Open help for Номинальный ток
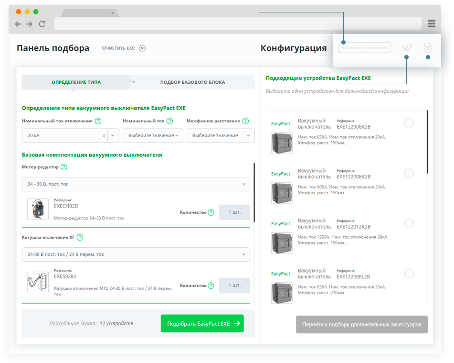The width and height of the screenshot is (454, 363). click(169, 121)
